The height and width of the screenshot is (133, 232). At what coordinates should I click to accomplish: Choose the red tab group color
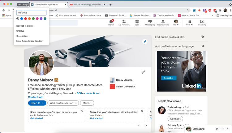26,19
